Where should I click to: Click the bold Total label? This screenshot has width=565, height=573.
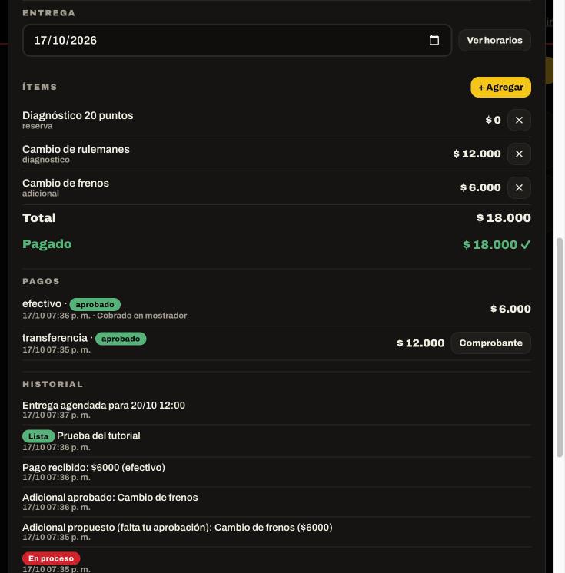pos(39,218)
